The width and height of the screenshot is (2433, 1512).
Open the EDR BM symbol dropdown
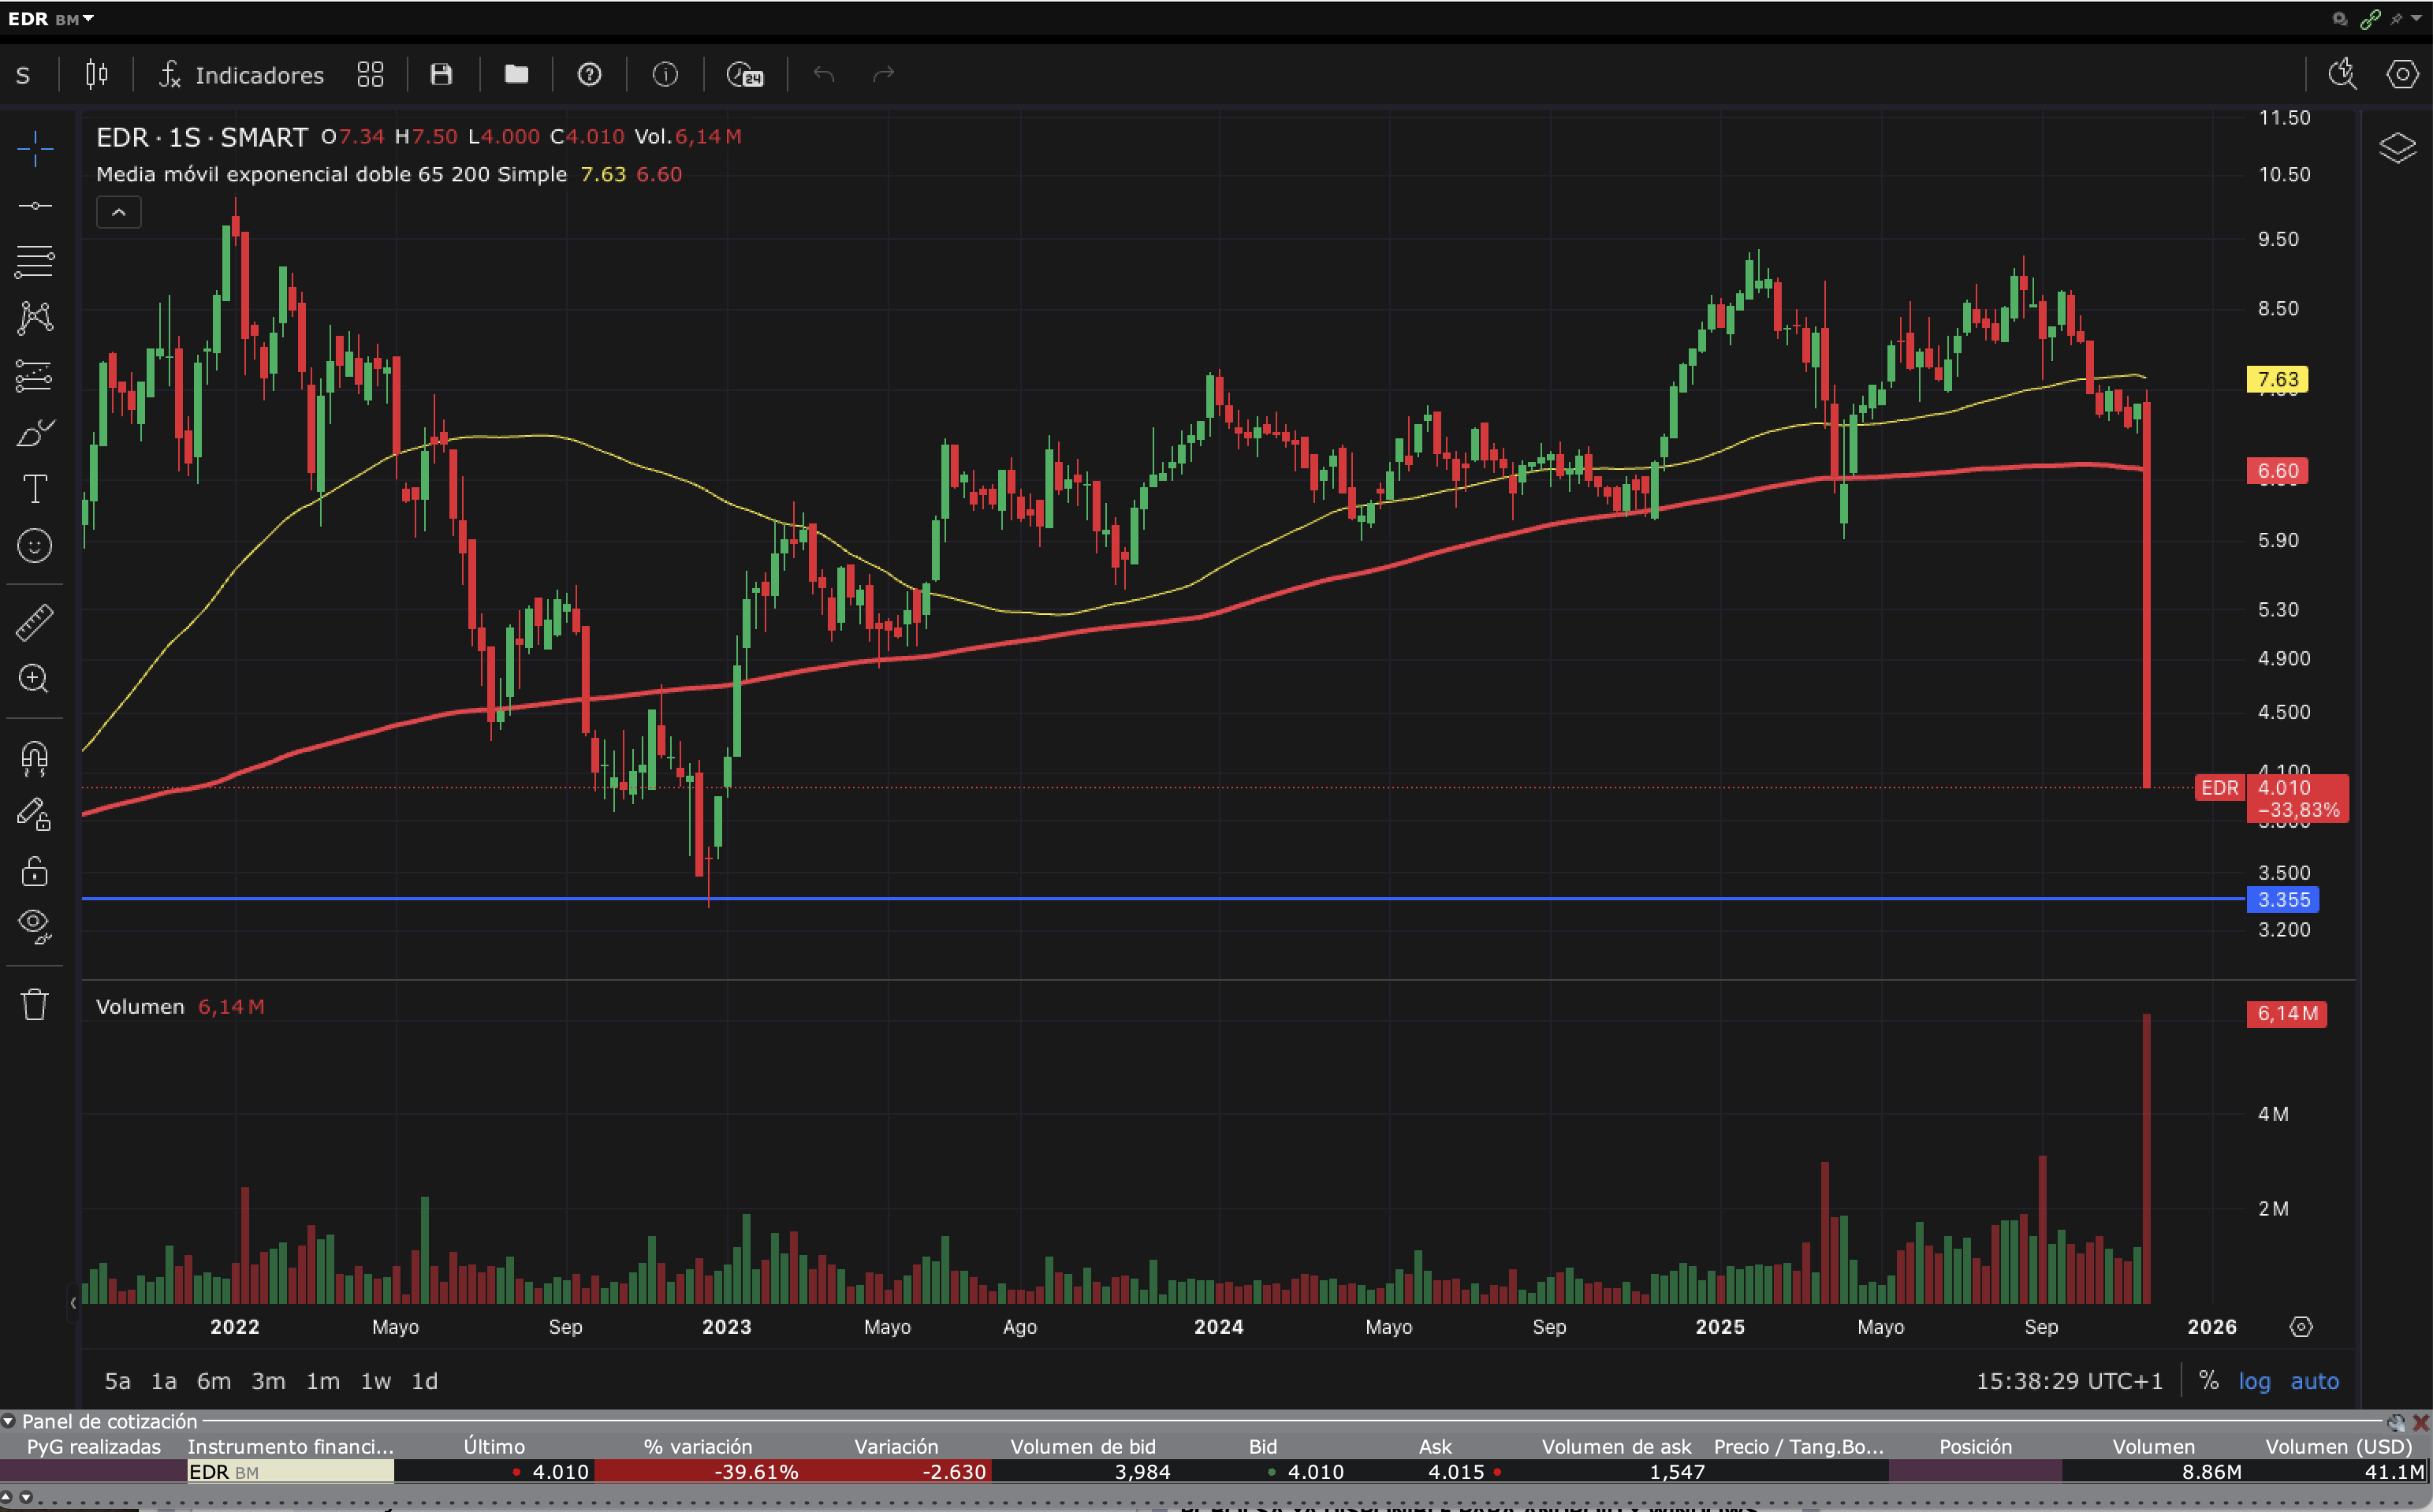(x=50, y=19)
